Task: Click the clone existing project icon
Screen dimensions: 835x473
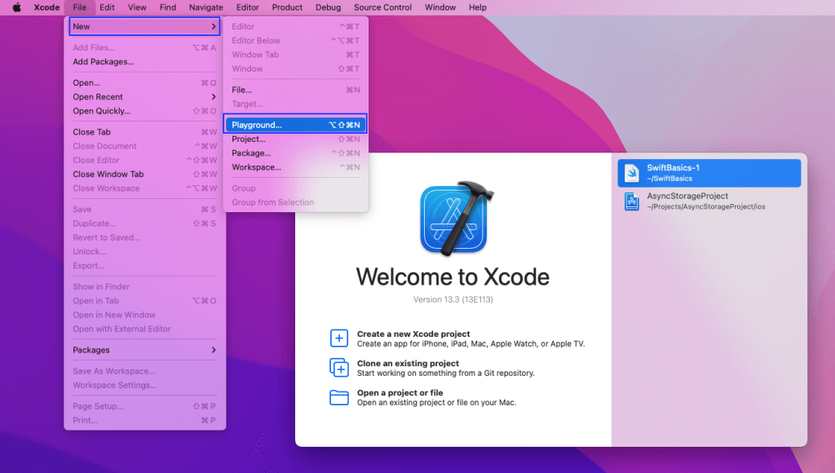Action: point(338,368)
